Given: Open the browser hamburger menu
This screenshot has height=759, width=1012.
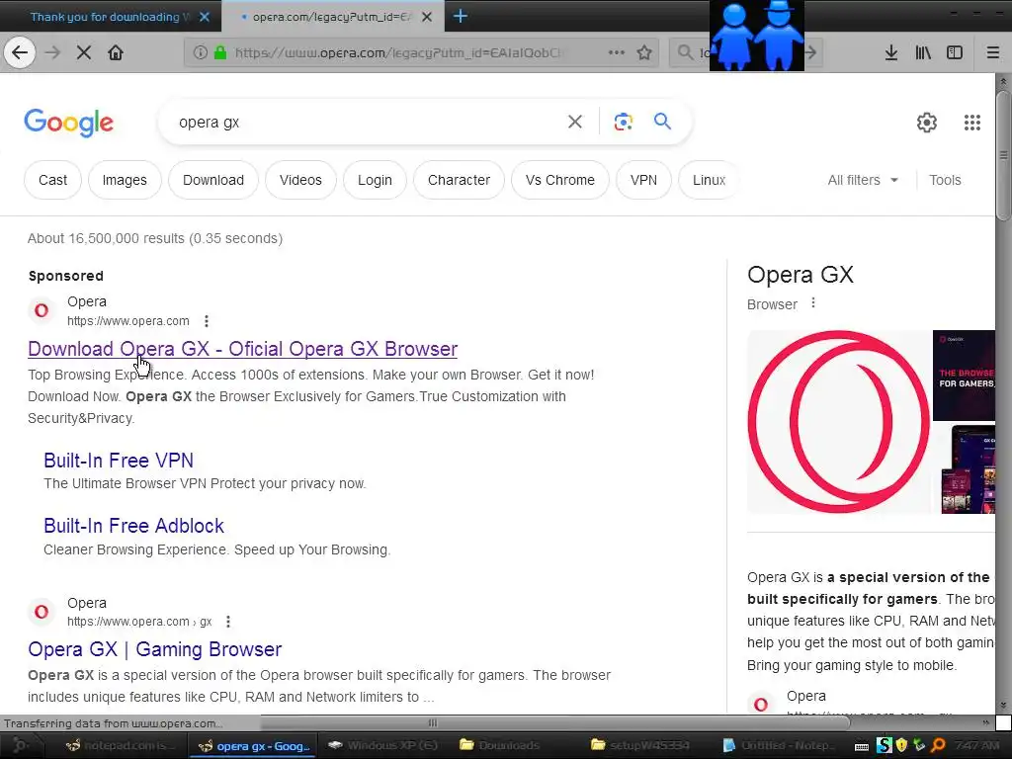Looking at the screenshot, I should [x=992, y=52].
